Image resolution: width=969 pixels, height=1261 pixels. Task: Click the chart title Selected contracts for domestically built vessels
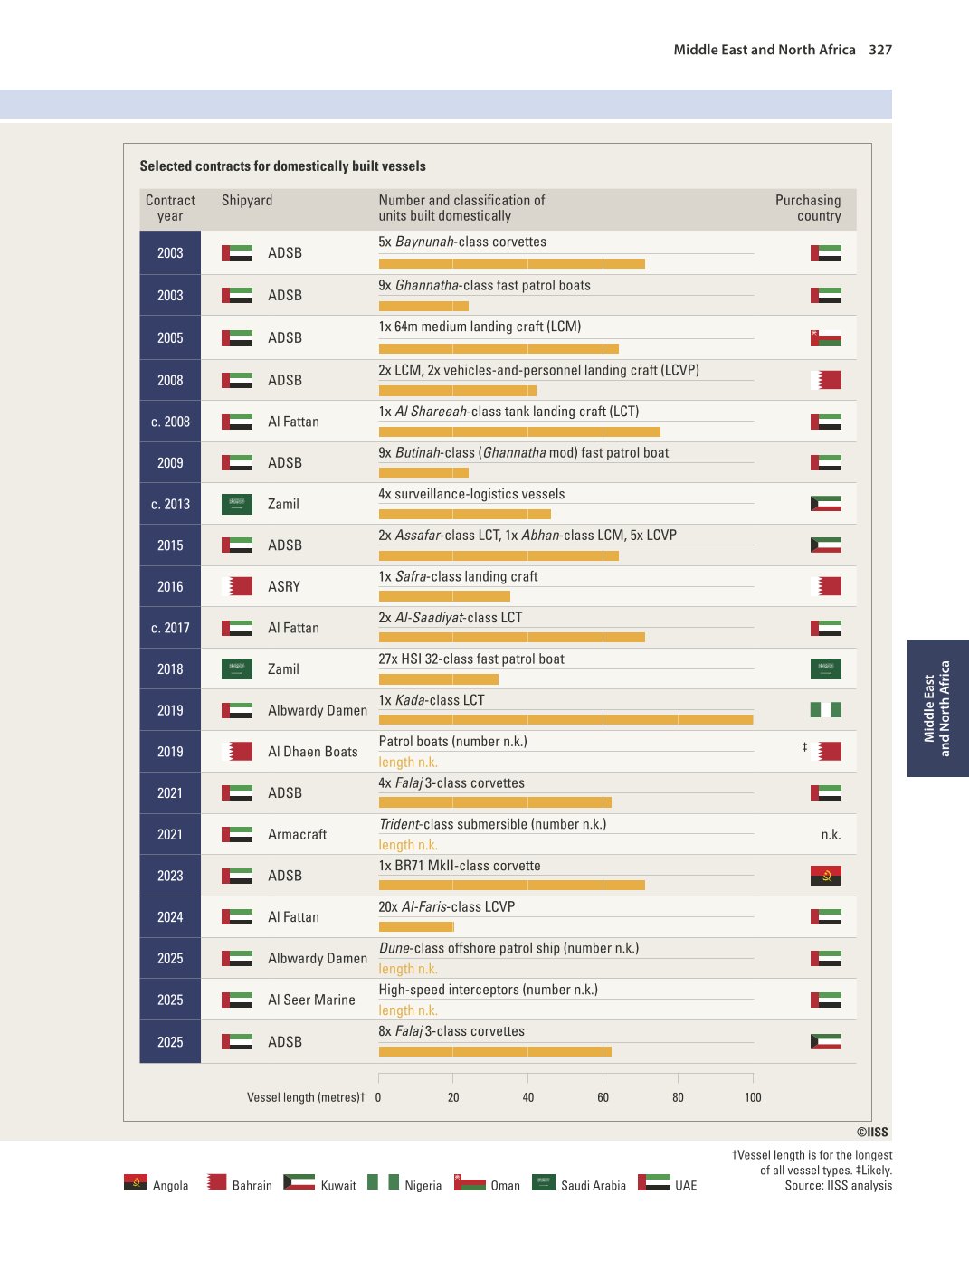click(x=282, y=166)
